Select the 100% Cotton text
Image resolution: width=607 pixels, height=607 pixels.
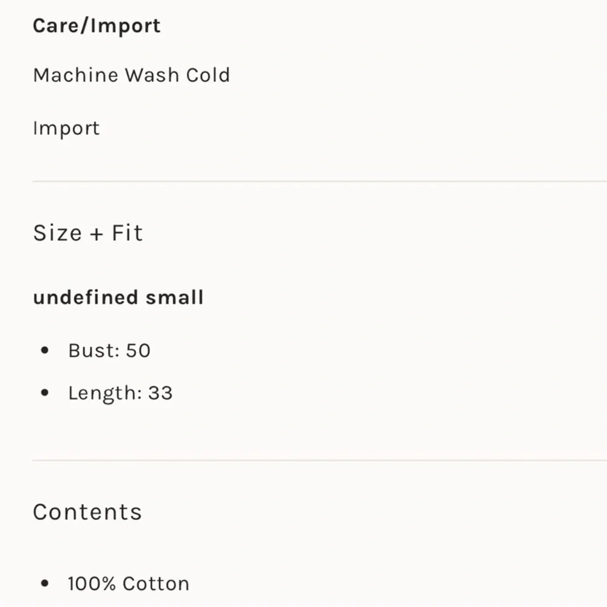coord(129,584)
